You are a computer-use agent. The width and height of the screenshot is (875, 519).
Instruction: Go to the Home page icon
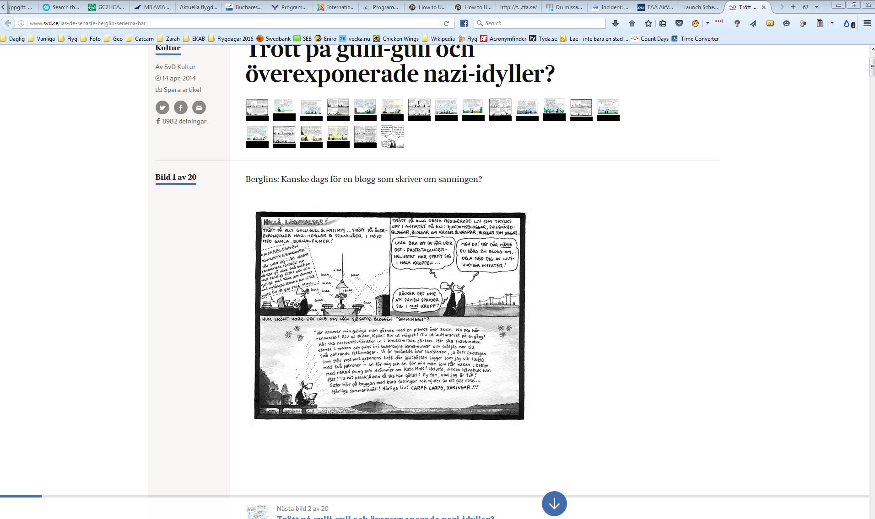click(632, 23)
